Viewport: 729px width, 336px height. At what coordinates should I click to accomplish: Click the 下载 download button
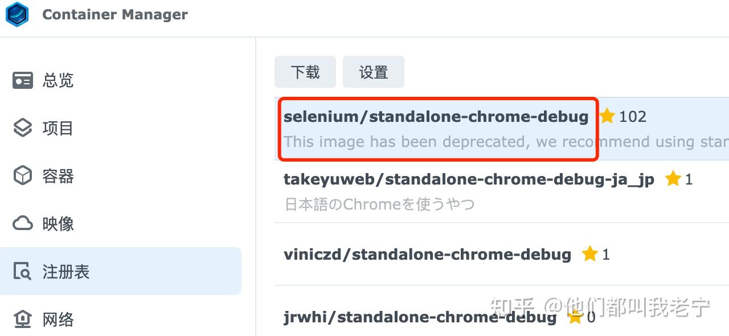[305, 72]
